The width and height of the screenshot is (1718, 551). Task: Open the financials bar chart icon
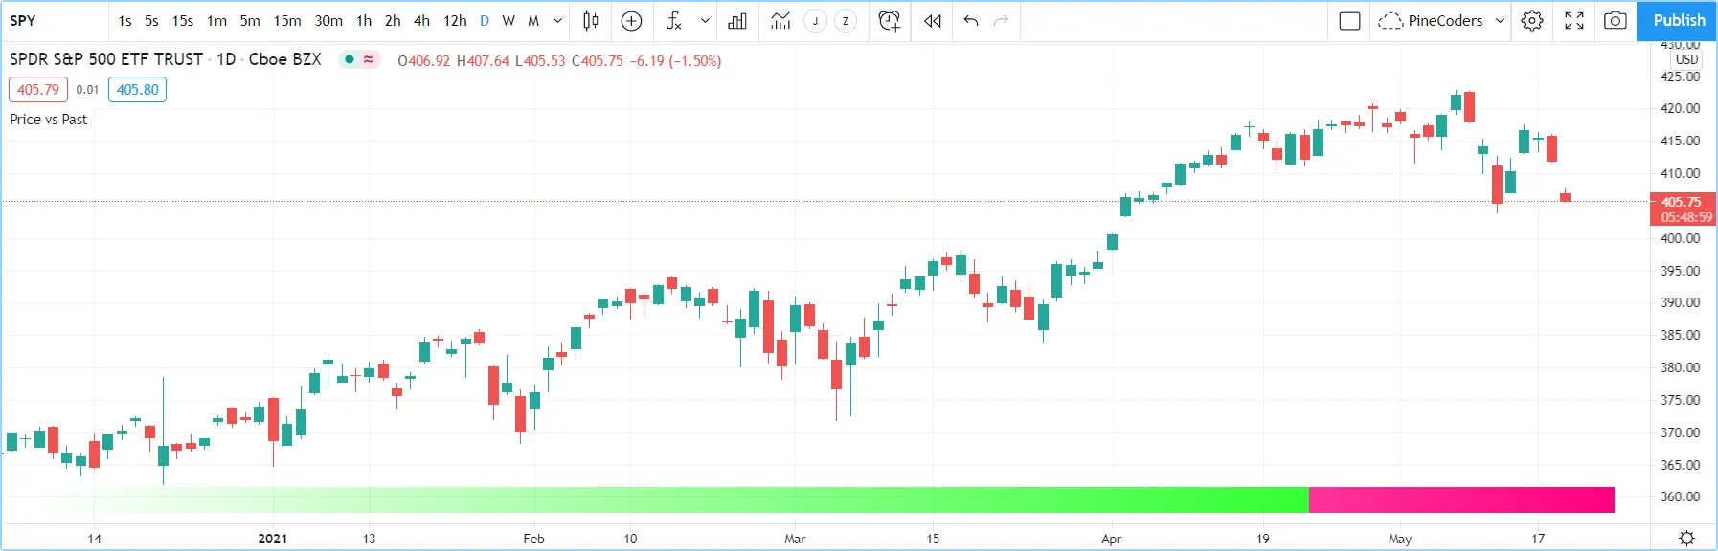point(737,21)
